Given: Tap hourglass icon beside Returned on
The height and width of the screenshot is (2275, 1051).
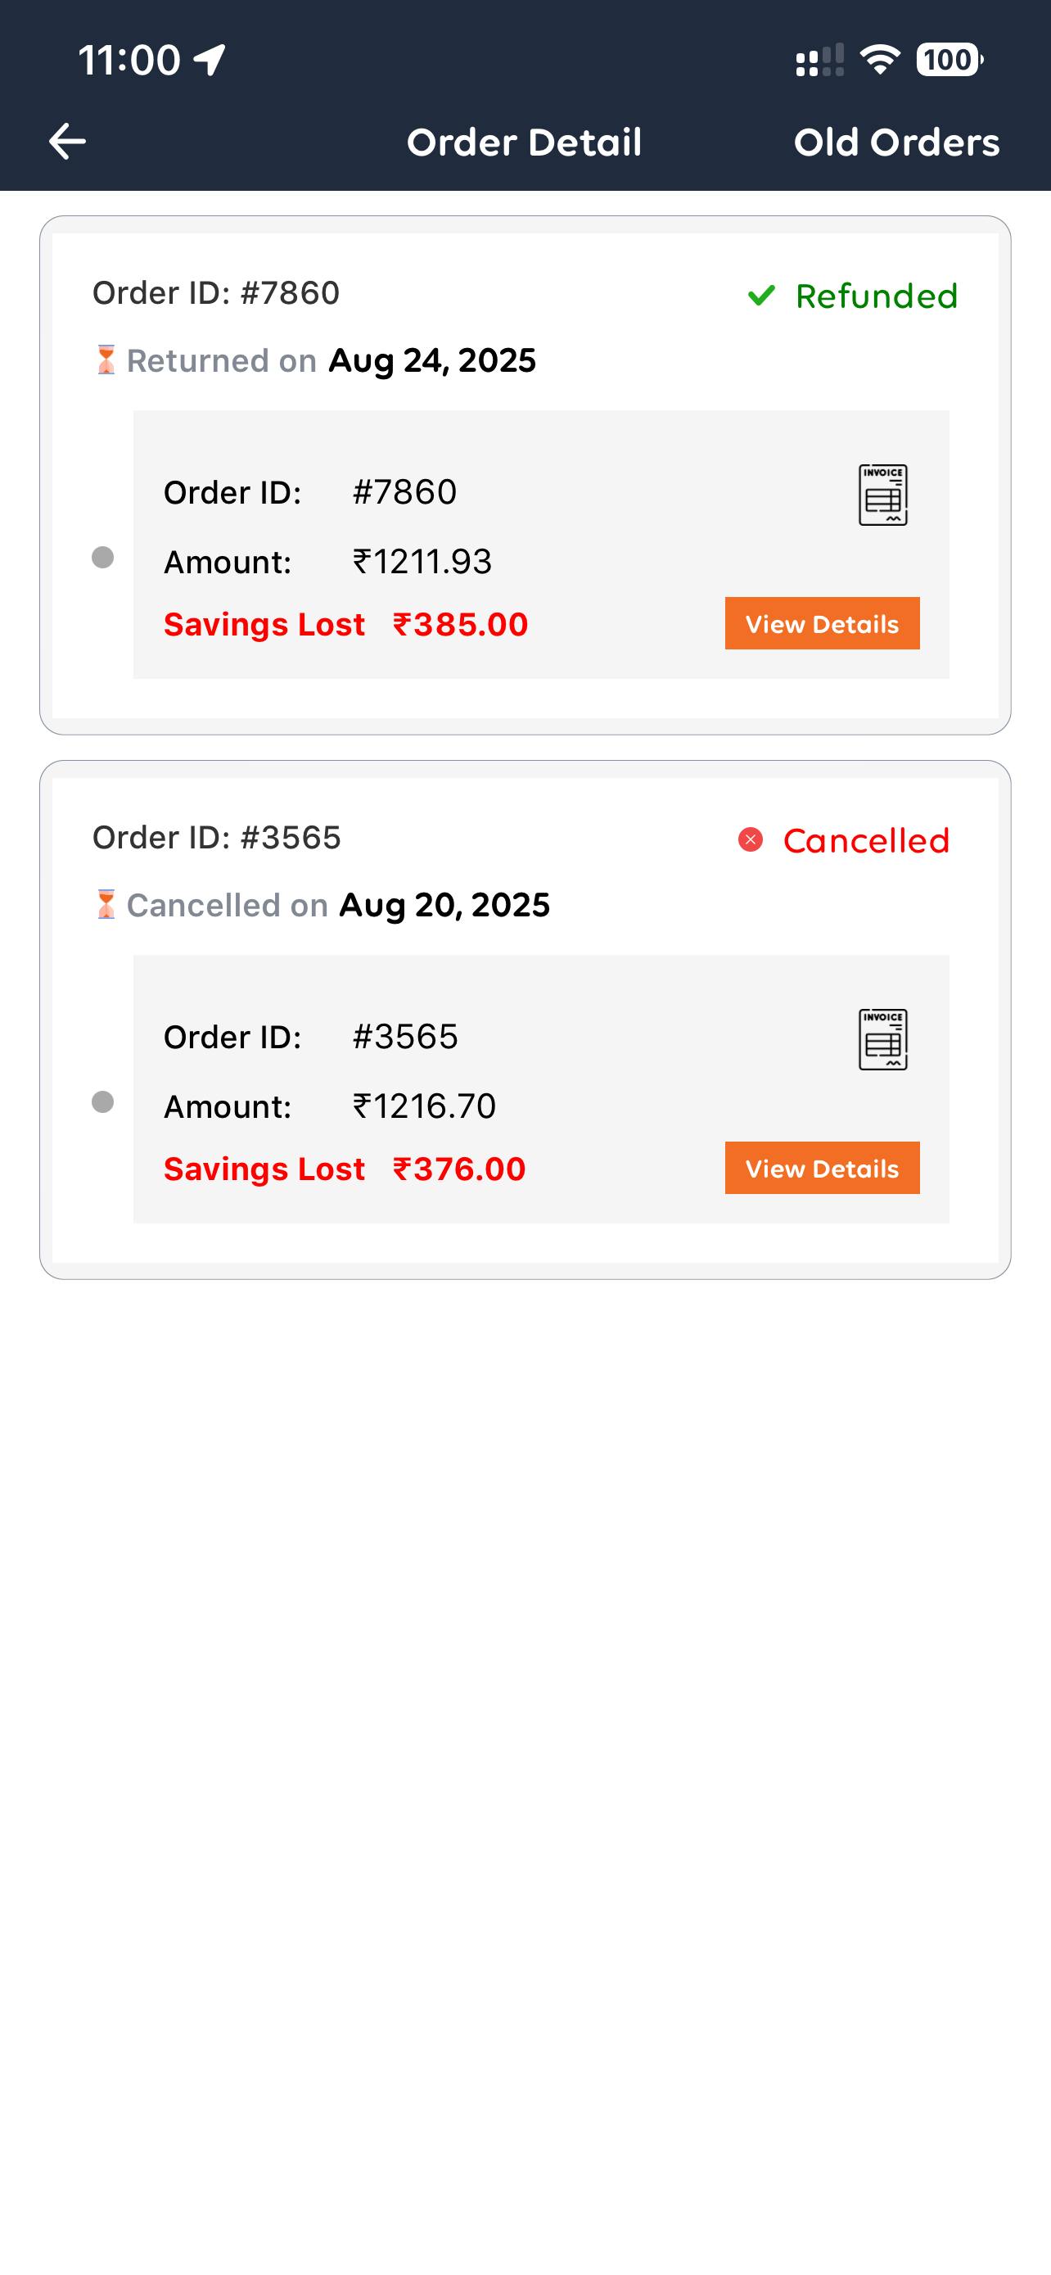Looking at the screenshot, I should click(x=106, y=360).
